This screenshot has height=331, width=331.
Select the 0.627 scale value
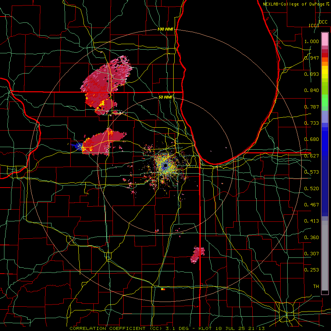(312, 156)
